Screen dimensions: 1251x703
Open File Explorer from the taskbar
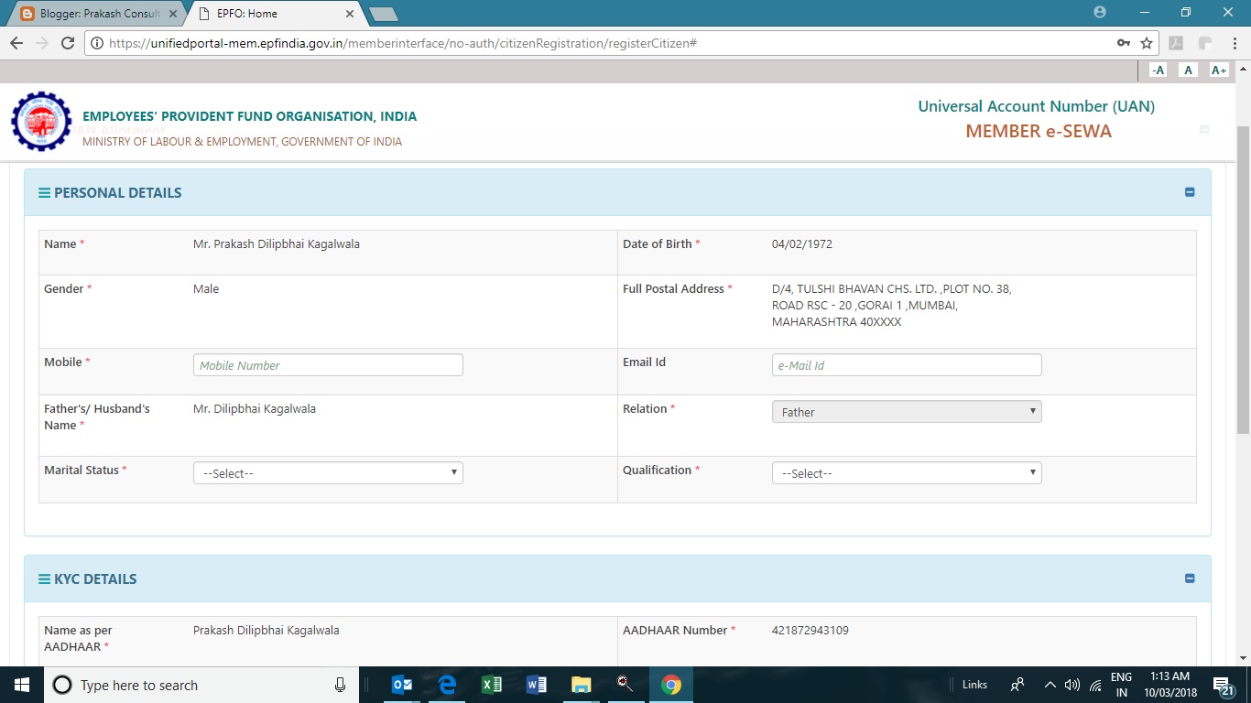pos(582,685)
